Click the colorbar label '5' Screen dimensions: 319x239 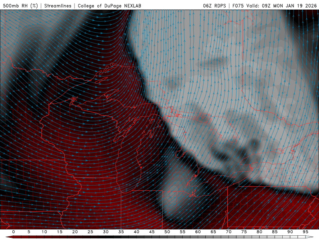[29, 232]
